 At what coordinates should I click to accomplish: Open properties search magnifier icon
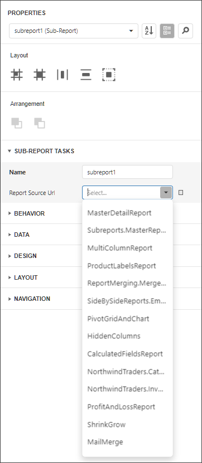click(185, 31)
